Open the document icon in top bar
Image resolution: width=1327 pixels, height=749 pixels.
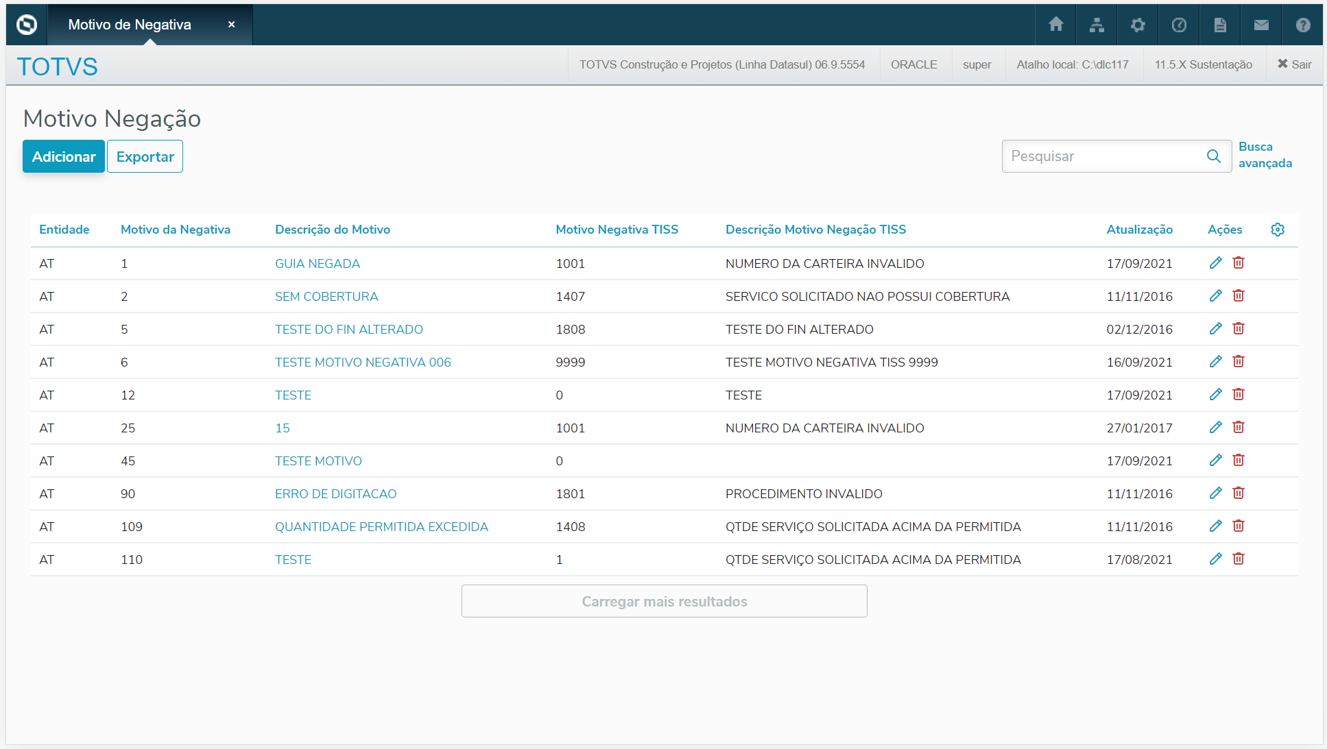click(x=1220, y=25)
